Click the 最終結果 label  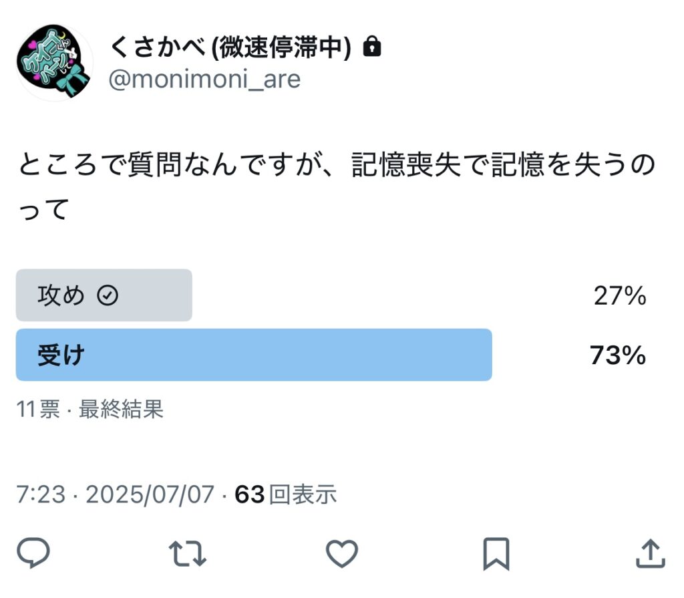[x=121, y=409]
